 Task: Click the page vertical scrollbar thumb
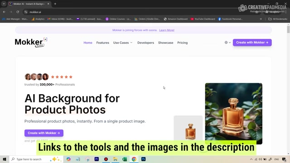pyautogui.click(x=288, y=29)
